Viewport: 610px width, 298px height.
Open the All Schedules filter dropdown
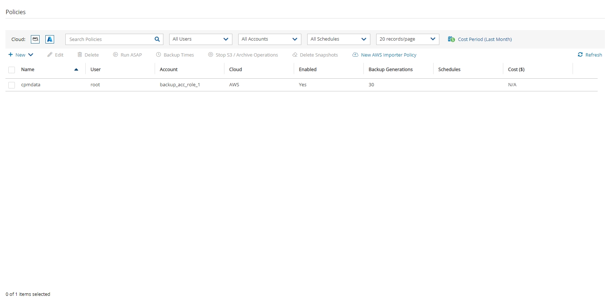(338, 39)
